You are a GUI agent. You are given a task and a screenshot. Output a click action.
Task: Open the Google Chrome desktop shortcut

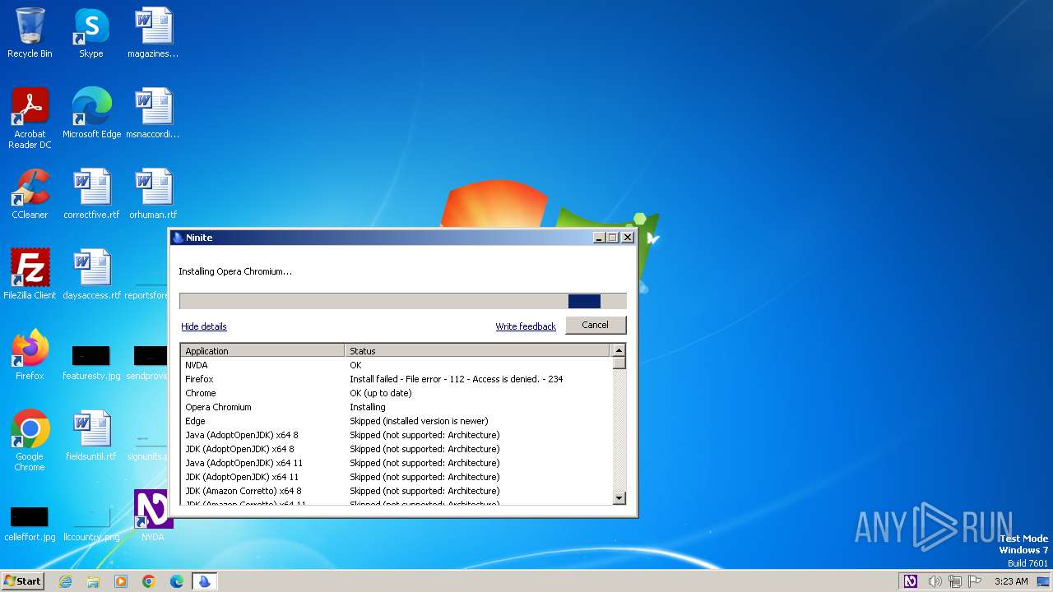[x=30, y=440]
